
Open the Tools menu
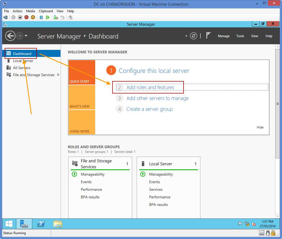click(x=240, y=36)
